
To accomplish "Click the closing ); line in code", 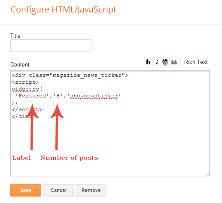I will tap(15, 103).
